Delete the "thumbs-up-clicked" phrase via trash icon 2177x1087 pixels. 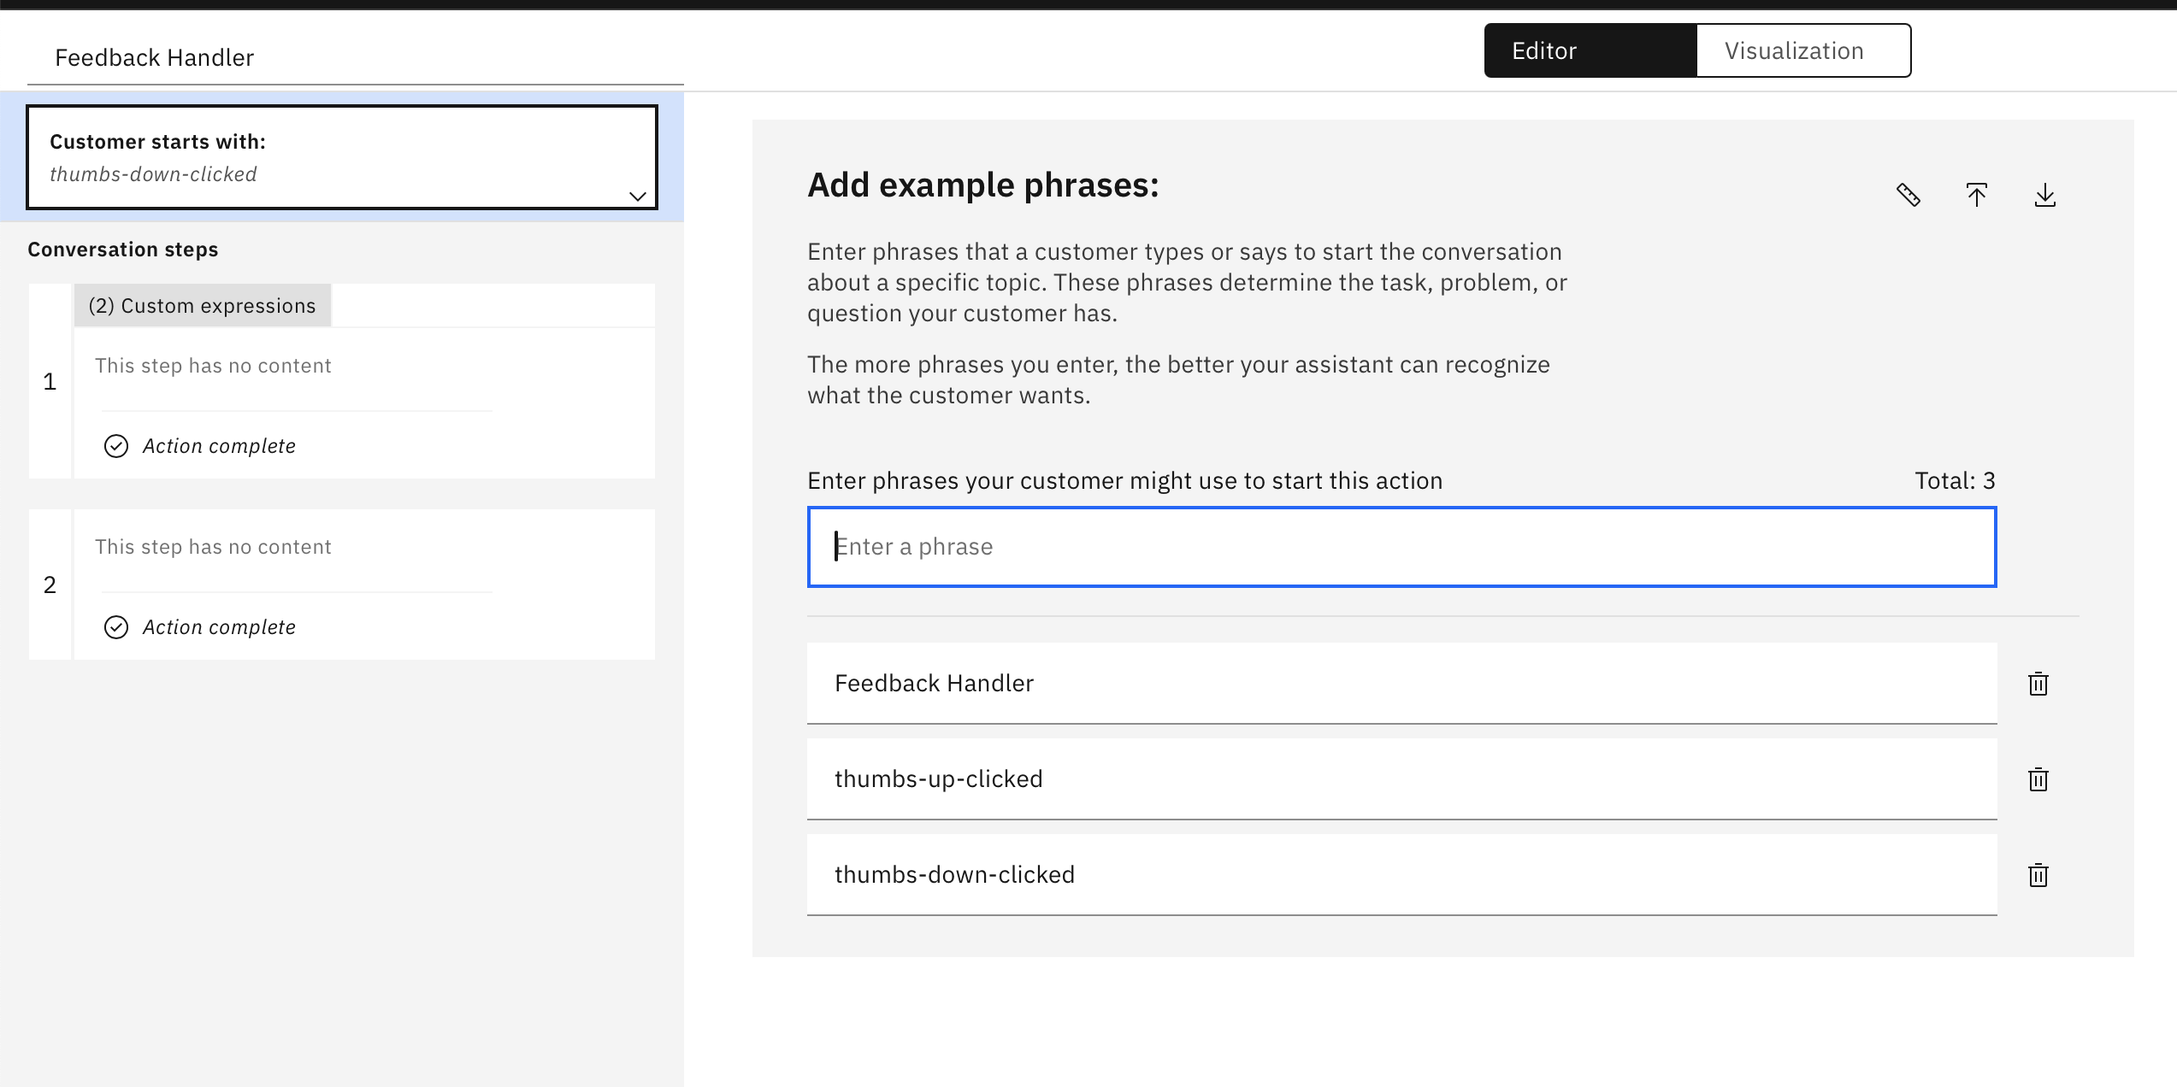(2038, 779)
